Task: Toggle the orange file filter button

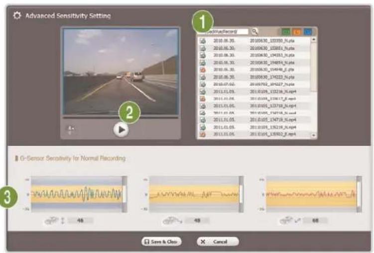Action: pos(297,32)
